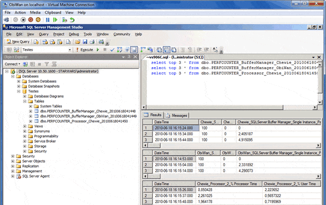Revert the VM with green undo arrow

tap(72, 20)
